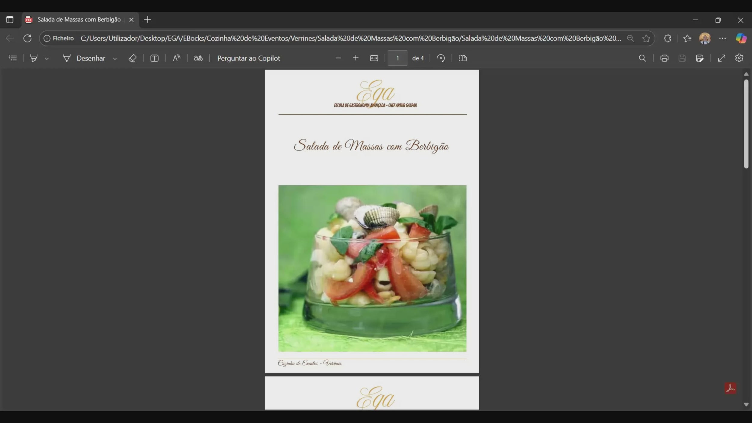The width and height of the screenshot is (752, 423).
Task: Select the highlight tool
Action: (x=34, y=58)
